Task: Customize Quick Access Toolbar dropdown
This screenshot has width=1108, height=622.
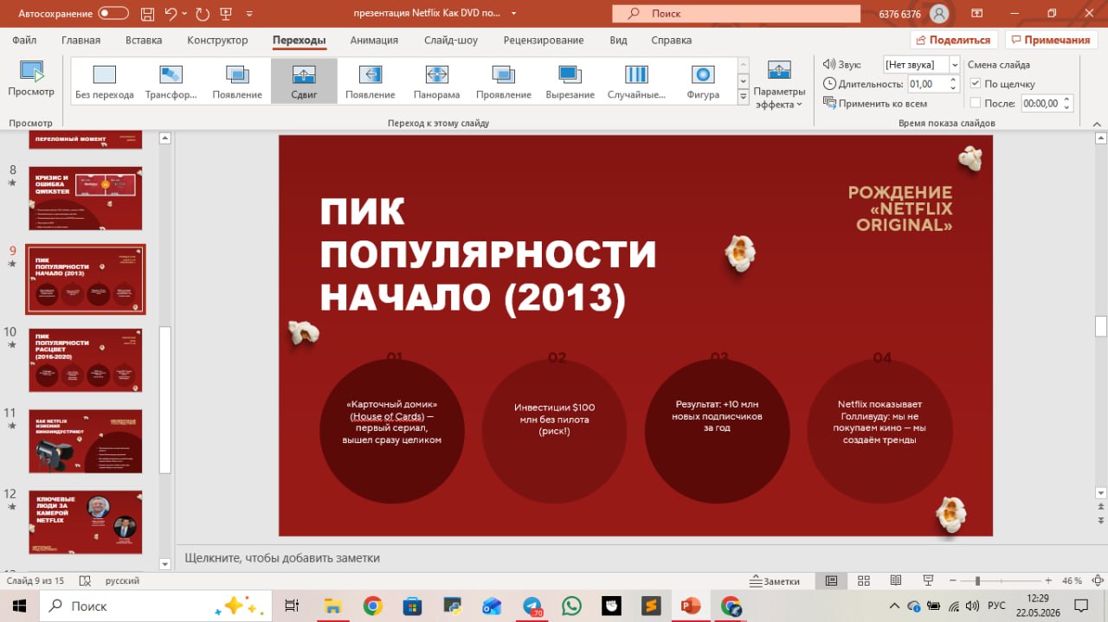Action: click(x=250, y=14)
